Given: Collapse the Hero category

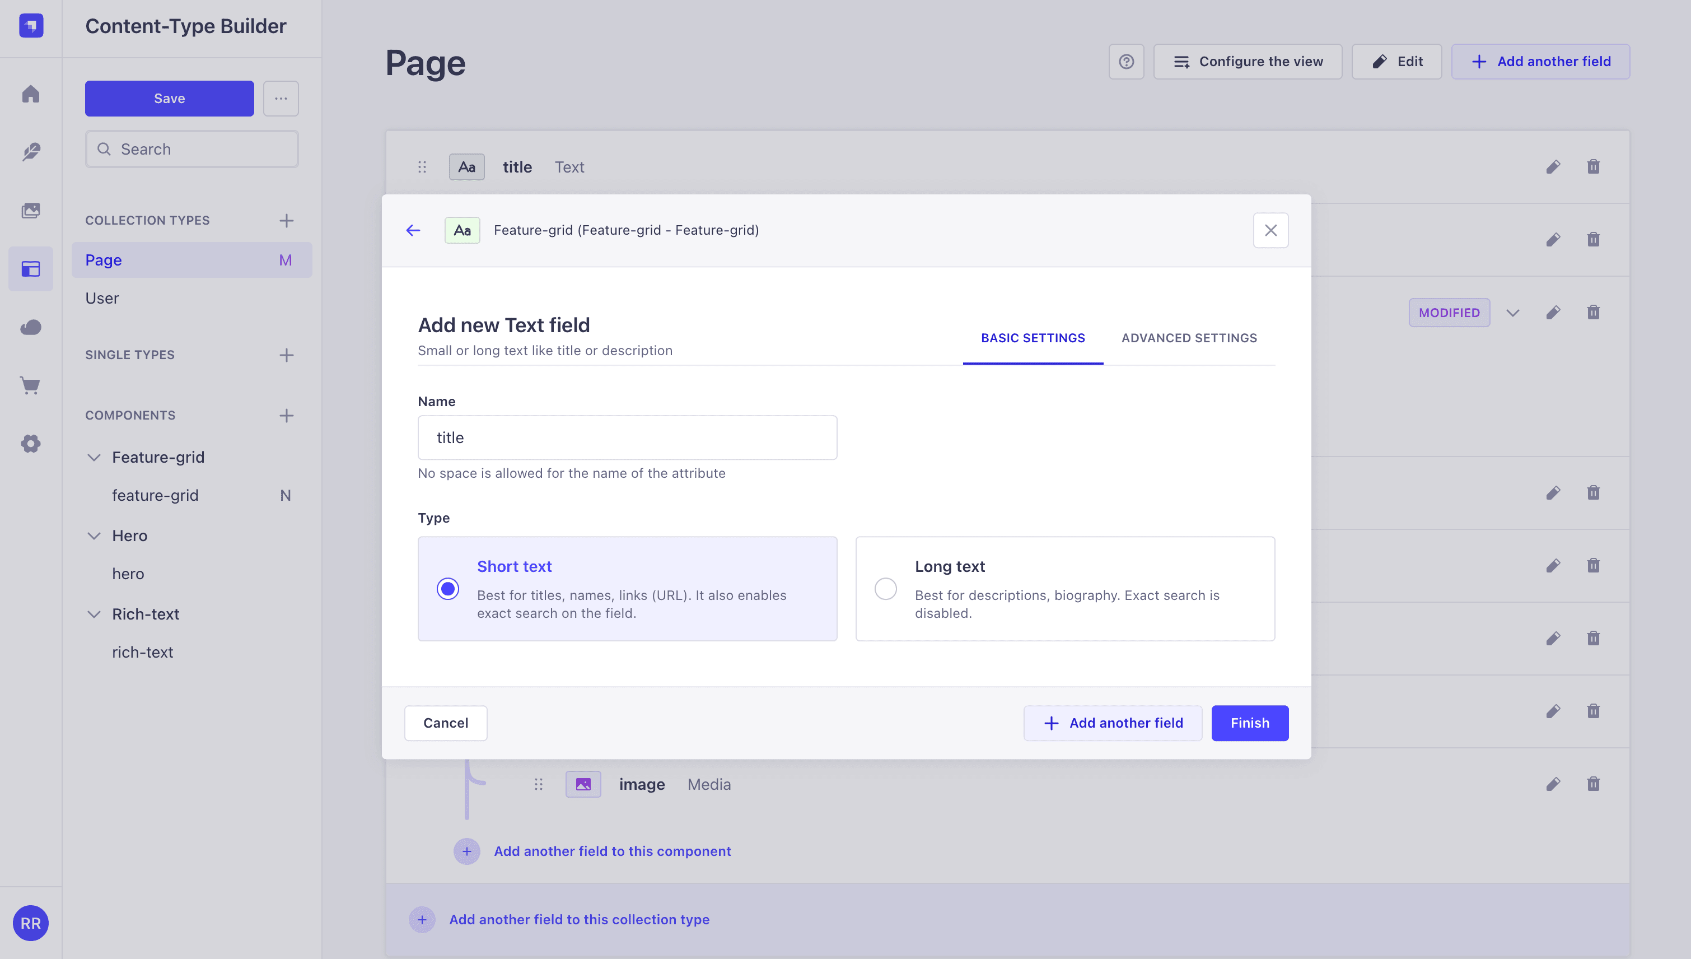Looking at the screenshot, I should pos(94,536).
